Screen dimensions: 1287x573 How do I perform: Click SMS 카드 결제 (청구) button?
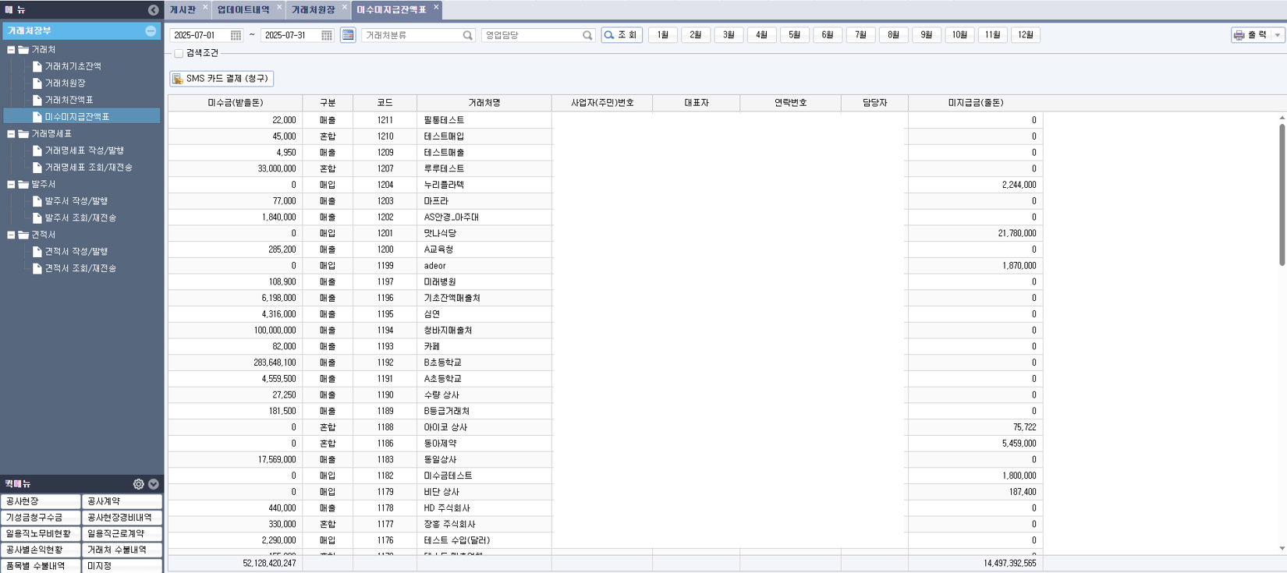tap(222, 79)
